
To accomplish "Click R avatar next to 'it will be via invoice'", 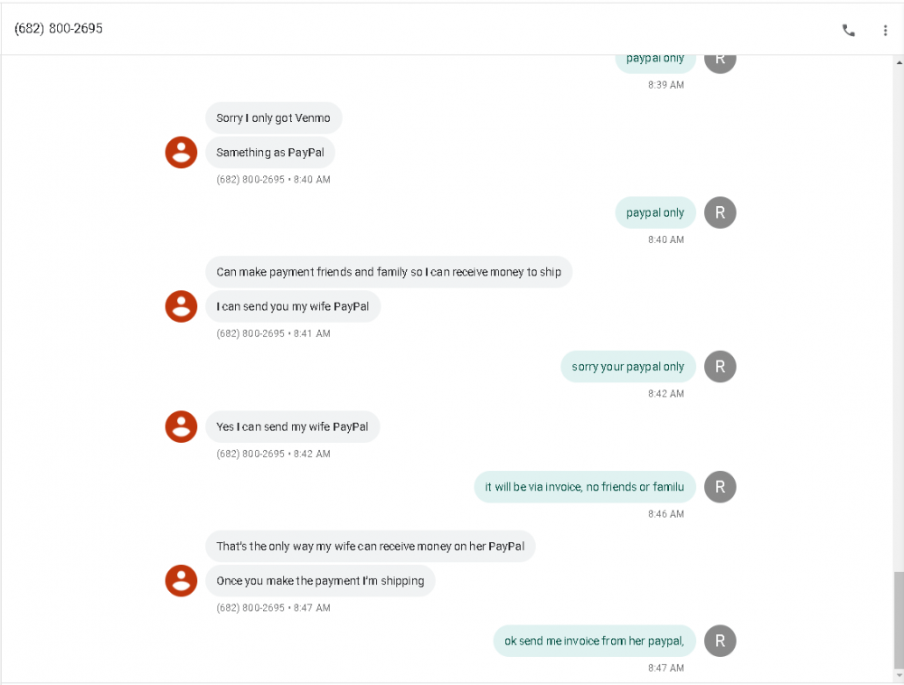I will (720, 486).
